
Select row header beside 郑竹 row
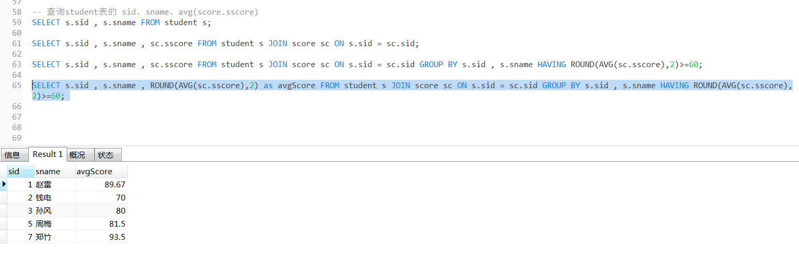(x=4, y=237)
